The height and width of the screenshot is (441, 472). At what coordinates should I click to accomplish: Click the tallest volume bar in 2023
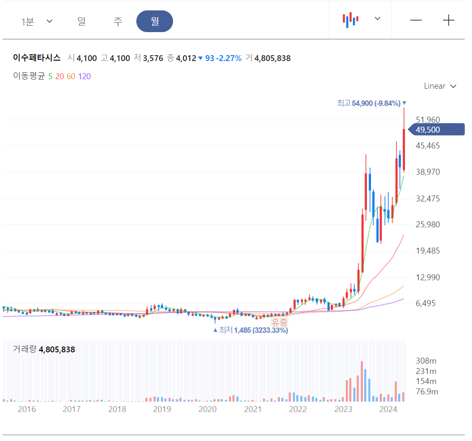[x=362, y=381]
